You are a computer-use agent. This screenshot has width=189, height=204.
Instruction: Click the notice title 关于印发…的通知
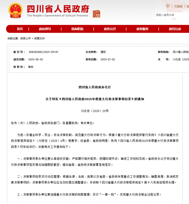click(94, 99)
